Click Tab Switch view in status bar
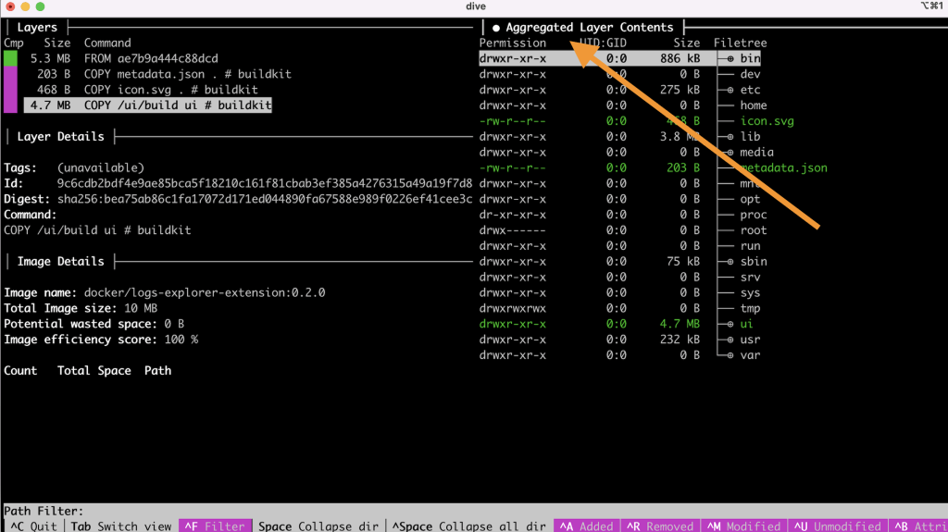 pos(120,526)
